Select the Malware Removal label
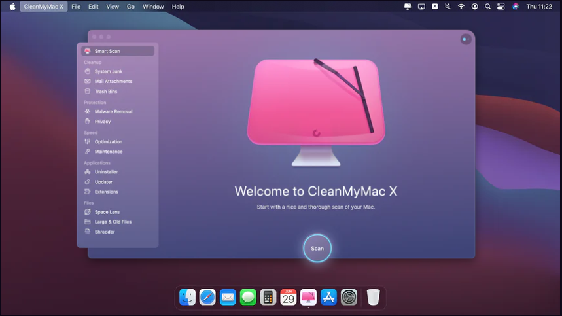Image resolution: width=562 pixels, height=316 pixels. [113, 111]
